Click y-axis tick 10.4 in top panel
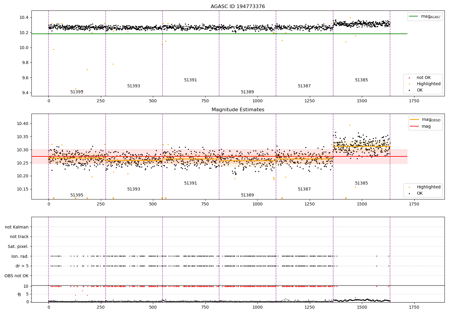The height and width of the screenshot is (314, 449). [x=24, y=18]
